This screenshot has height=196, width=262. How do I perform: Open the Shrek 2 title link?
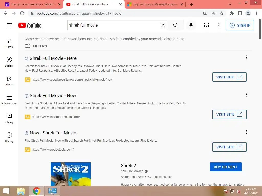pos(128,165)
